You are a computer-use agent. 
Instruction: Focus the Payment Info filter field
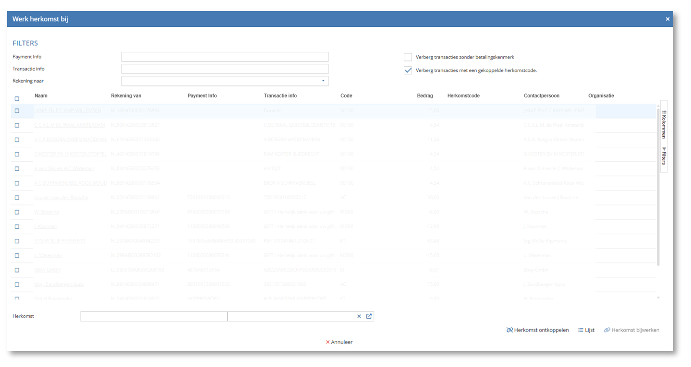(x=225, y=57)
